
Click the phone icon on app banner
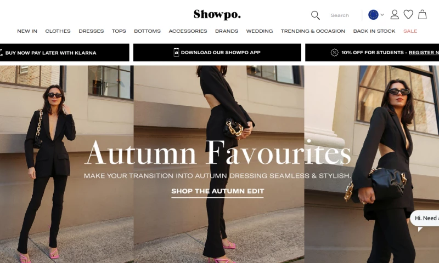[x=176, y=52]
